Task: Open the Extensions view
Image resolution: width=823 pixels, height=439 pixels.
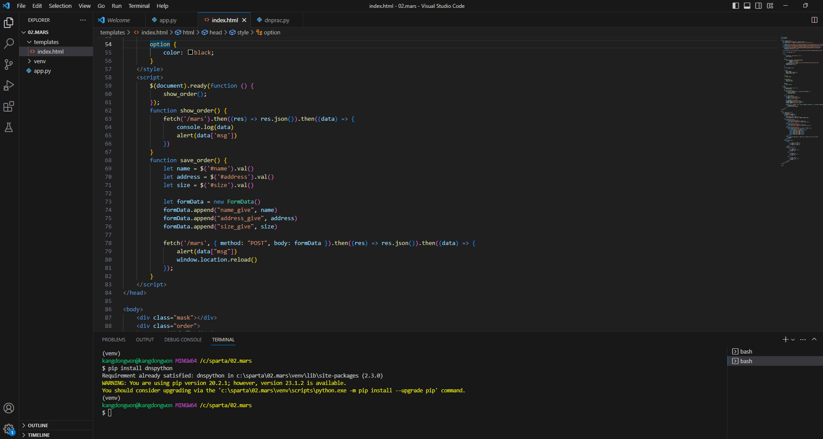Action: pos(9,106)
